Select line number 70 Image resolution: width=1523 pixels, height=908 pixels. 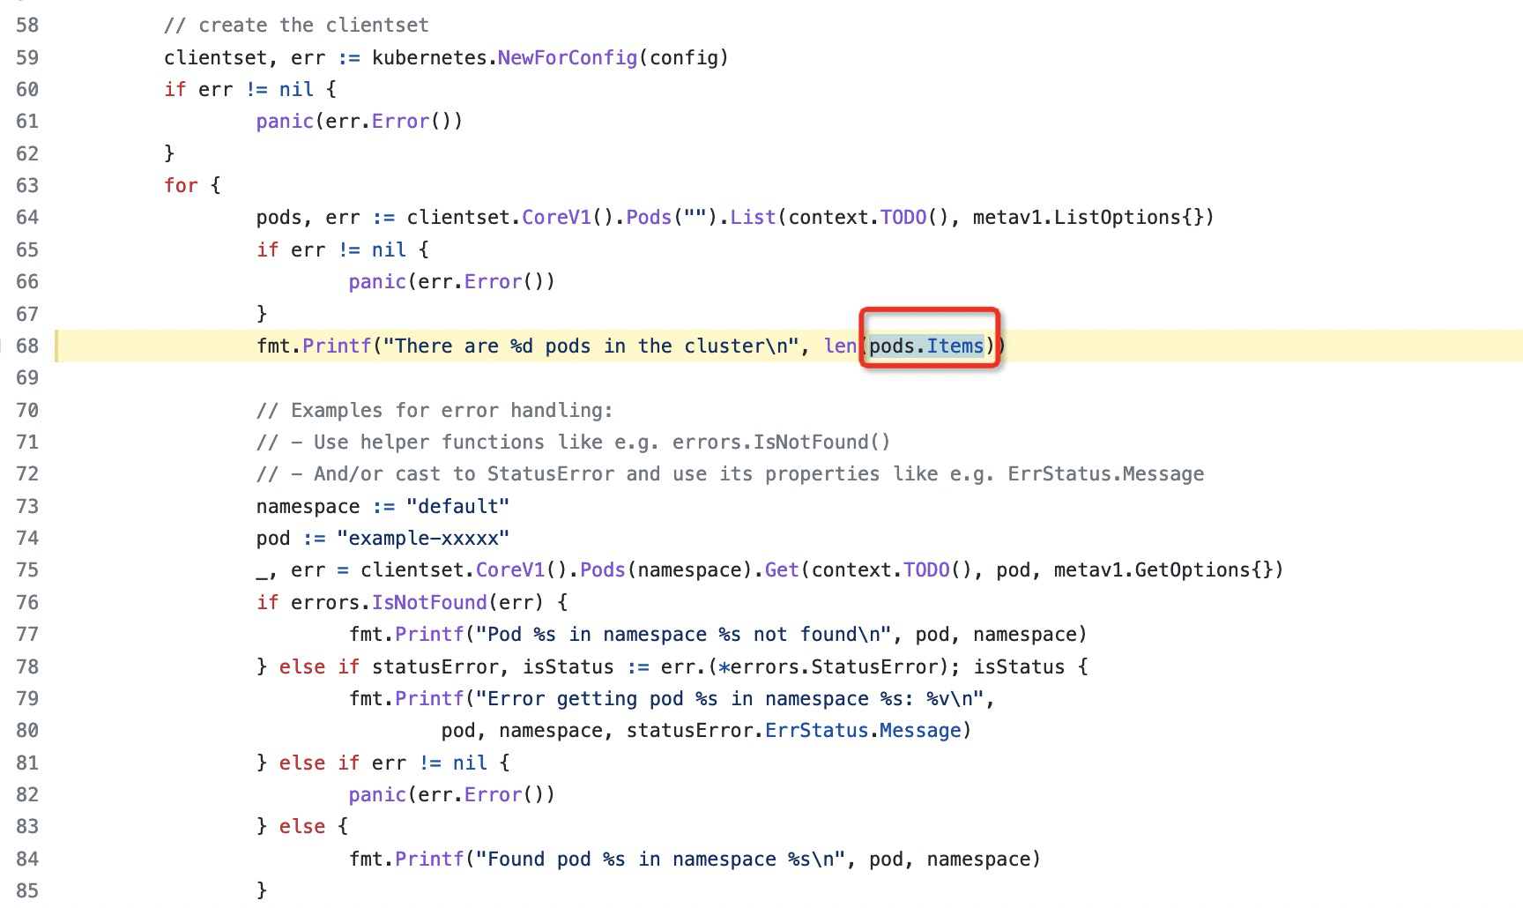pos(27,410)
